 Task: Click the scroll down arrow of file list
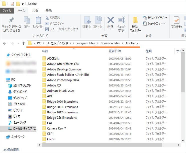tap(183, 141)
